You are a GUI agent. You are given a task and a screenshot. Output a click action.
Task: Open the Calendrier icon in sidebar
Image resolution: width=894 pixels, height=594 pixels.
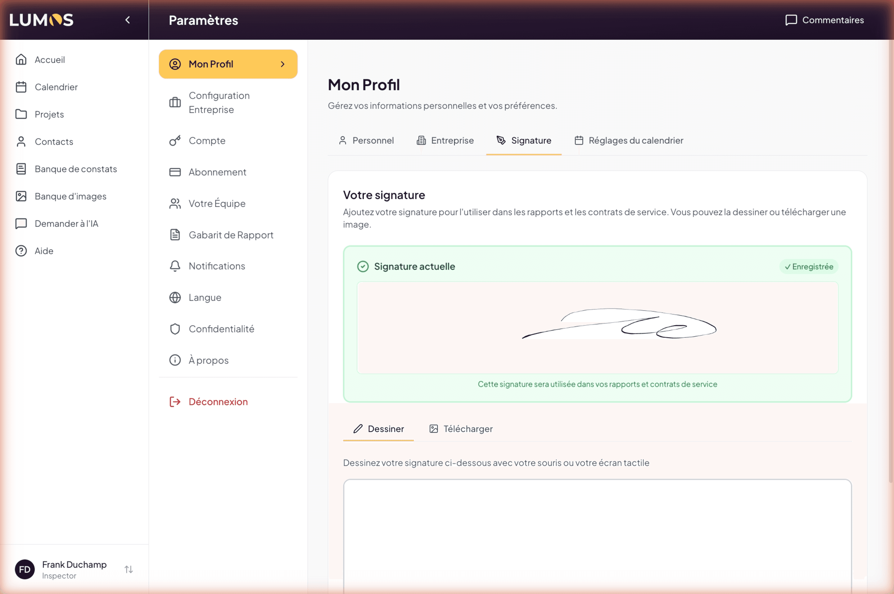(x=21, y=87)
